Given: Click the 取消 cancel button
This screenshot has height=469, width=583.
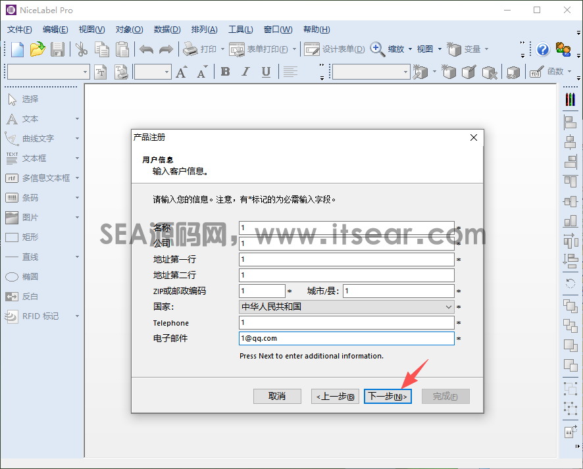Looking at the screenshot, I should 277,397.
